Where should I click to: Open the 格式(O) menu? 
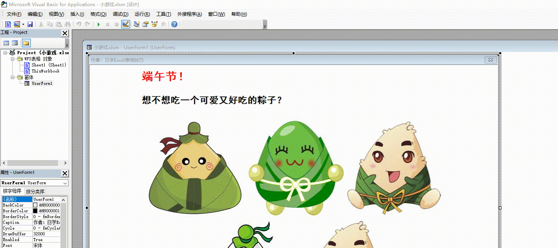(98, 14)
